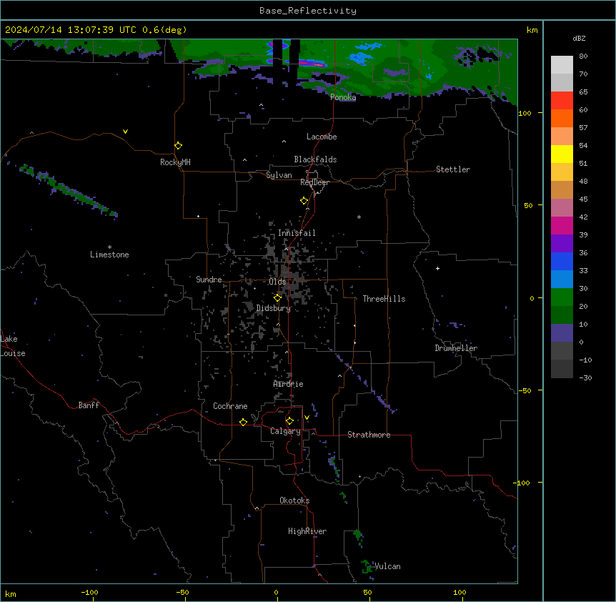Click the Blackfalds city label

click(x=315, y=159)
